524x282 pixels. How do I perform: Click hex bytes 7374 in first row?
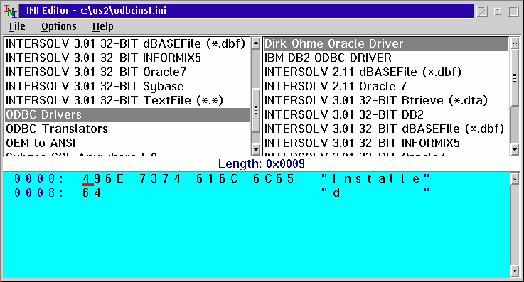click(x=160, y=178)
